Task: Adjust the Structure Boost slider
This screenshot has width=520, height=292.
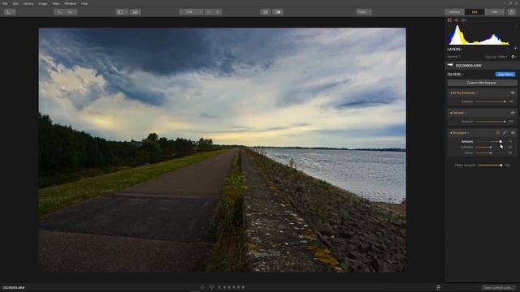Action: [x=490, y=152]
